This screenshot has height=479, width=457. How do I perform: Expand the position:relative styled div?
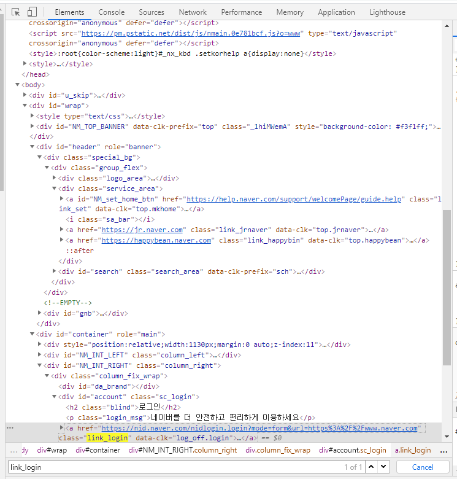click(x=39, y=345)
